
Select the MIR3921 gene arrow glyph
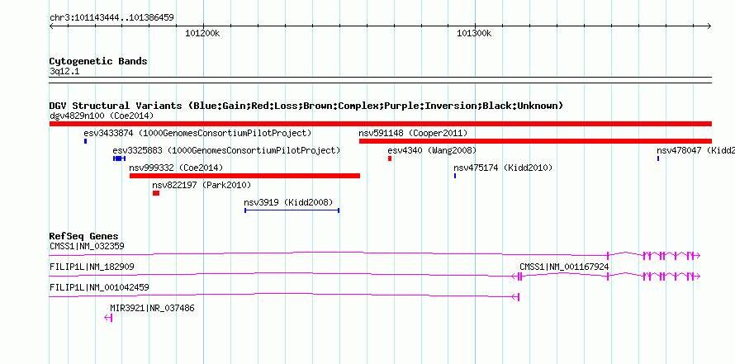pyautogui.click(x=108, y=318)
